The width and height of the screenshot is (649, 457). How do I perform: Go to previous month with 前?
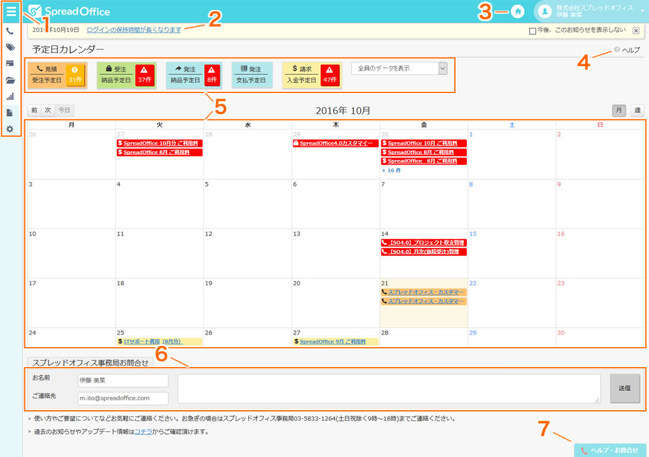(x=34, y=110)
